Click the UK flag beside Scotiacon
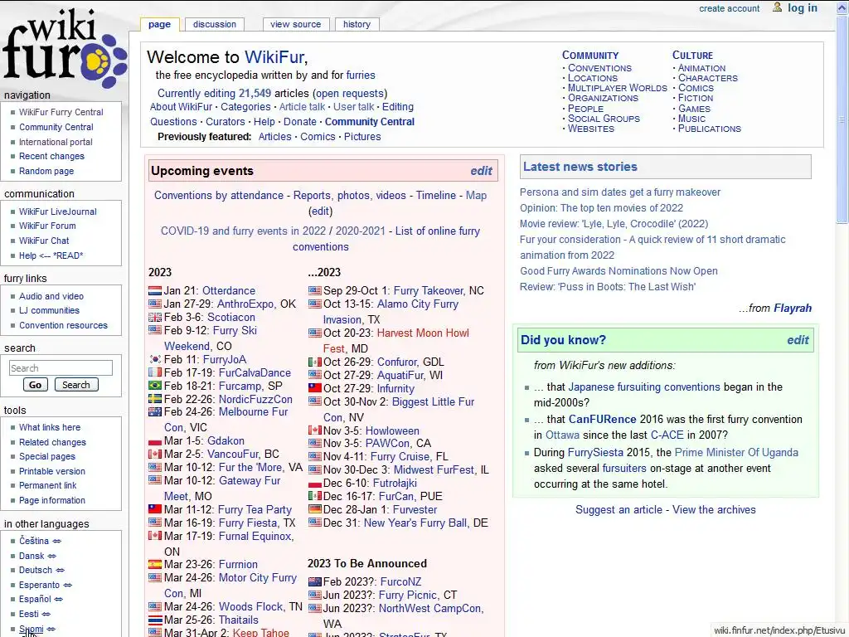Image resolution: width=849 pixels, height=637 pixels. point(155,318)
